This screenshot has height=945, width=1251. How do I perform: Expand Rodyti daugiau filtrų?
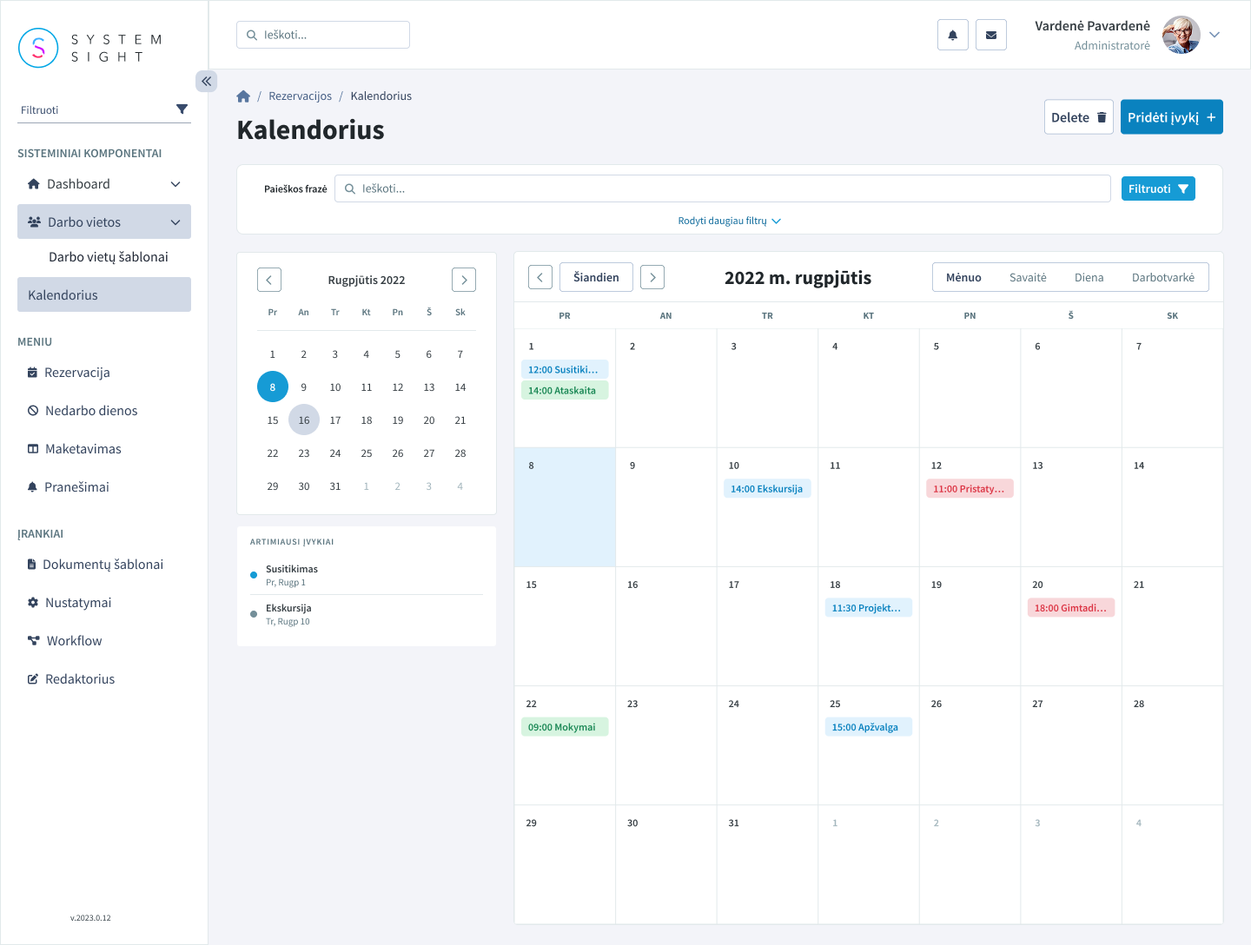pos(730,221)
